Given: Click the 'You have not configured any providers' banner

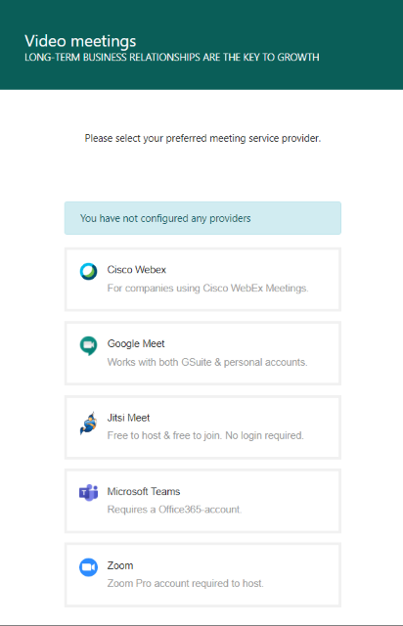Looking at the screenshot, I should tap(202, 218).
